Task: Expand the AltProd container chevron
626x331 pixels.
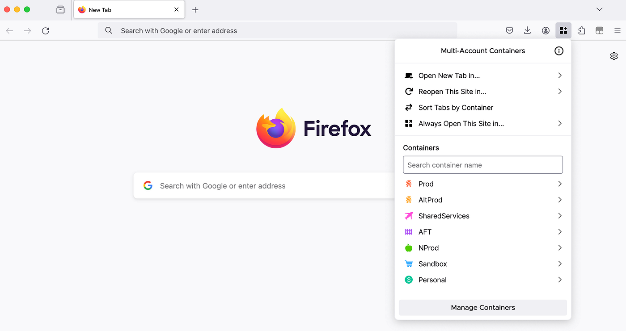Action: pos(560,200)
